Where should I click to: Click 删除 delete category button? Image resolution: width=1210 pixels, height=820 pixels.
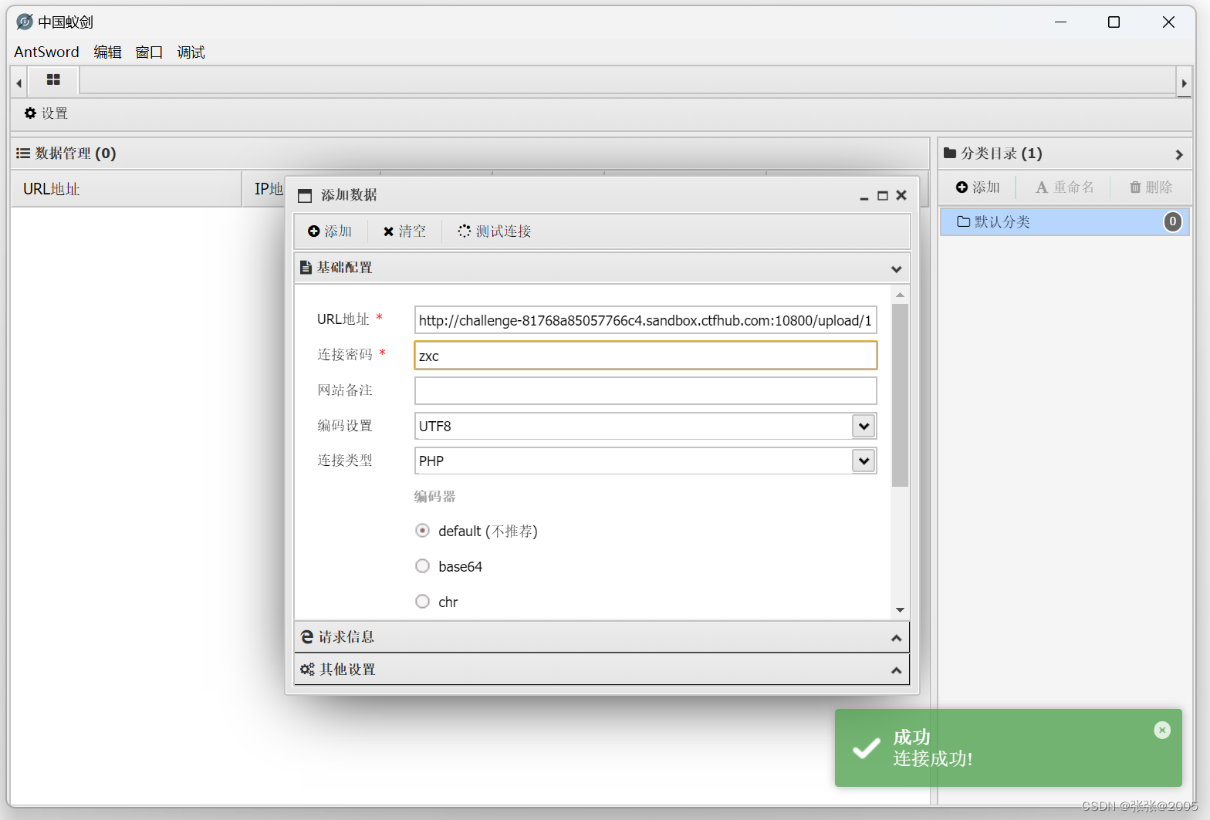point(1151,187)
